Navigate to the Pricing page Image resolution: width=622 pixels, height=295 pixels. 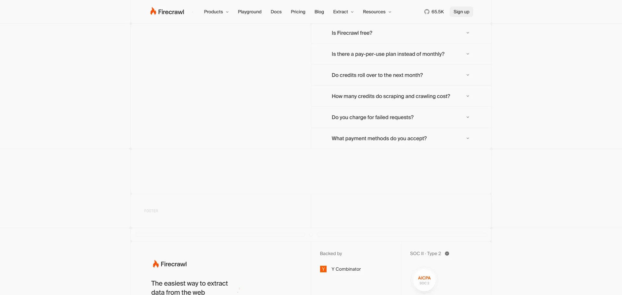(x=298, y=12)
